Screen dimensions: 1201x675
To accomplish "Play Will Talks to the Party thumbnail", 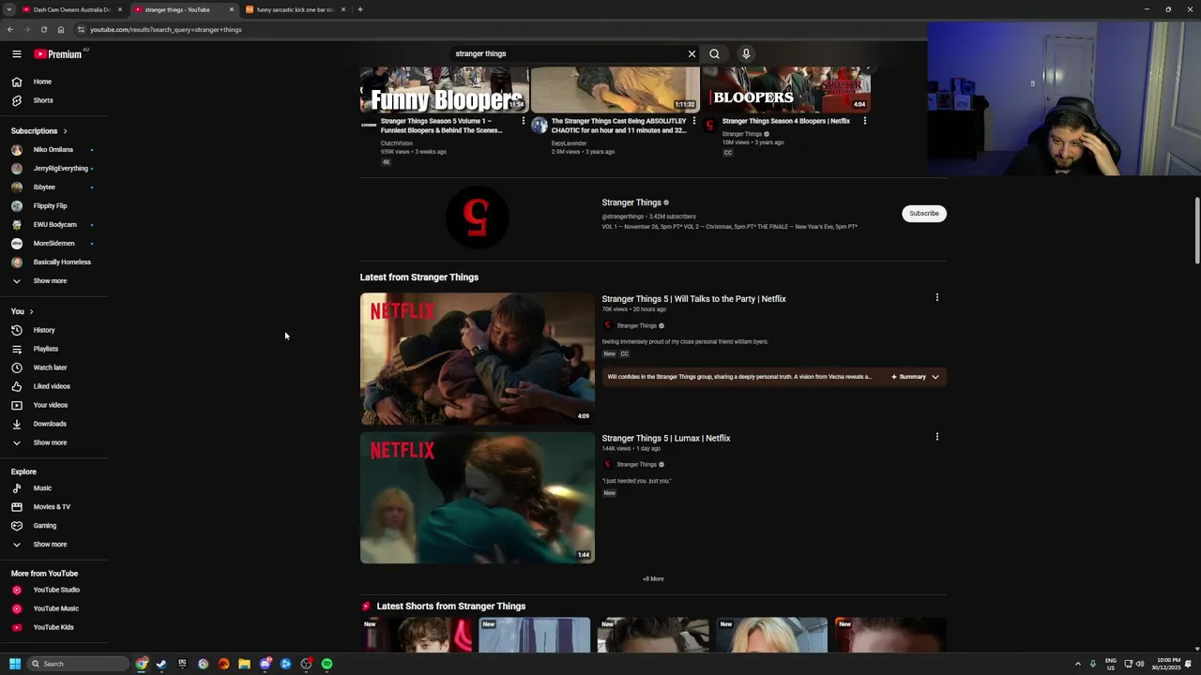I will (477, 359).
